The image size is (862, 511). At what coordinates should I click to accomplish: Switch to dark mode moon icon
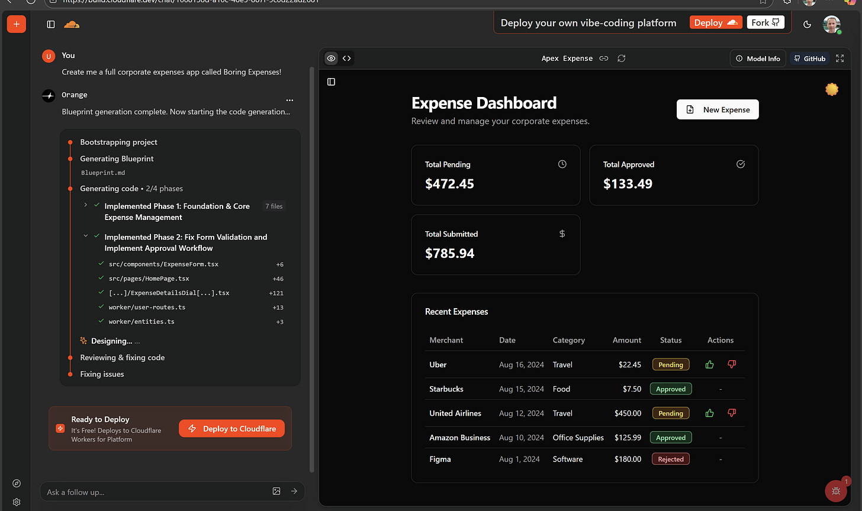click(807, 24)
